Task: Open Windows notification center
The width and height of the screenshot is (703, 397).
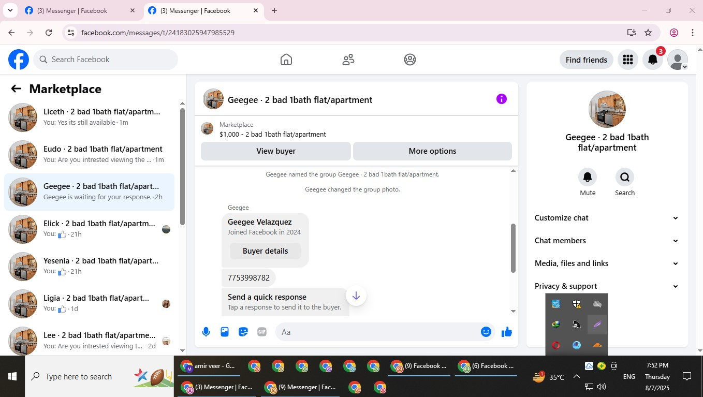Action: [x=687, y=376]
